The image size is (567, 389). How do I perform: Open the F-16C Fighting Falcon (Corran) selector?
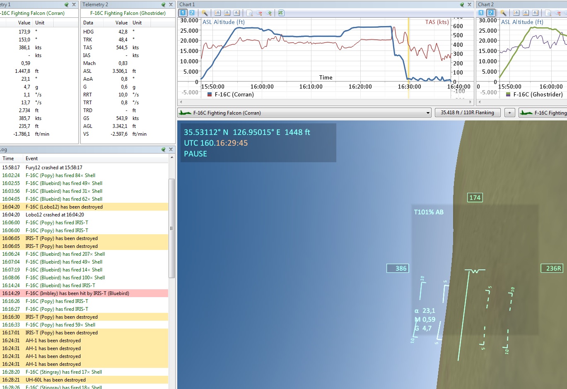(x=304, y=113)
